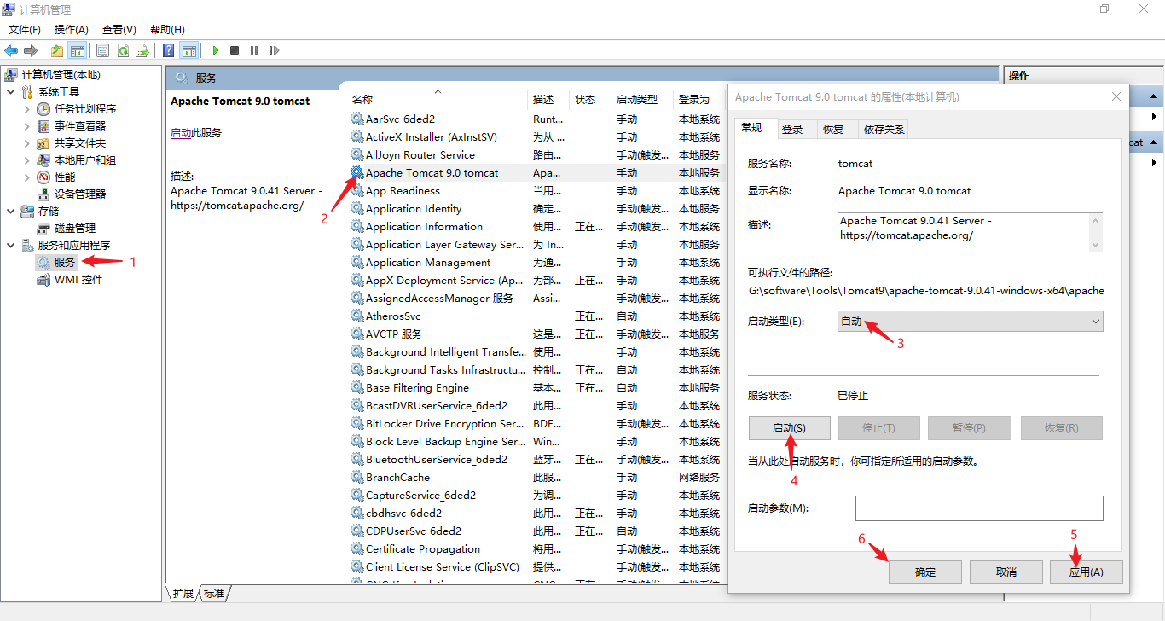This screenshot has height=621, width=1165.
Task: Click the blue Back arrow in toolbar
Action: 11,50
